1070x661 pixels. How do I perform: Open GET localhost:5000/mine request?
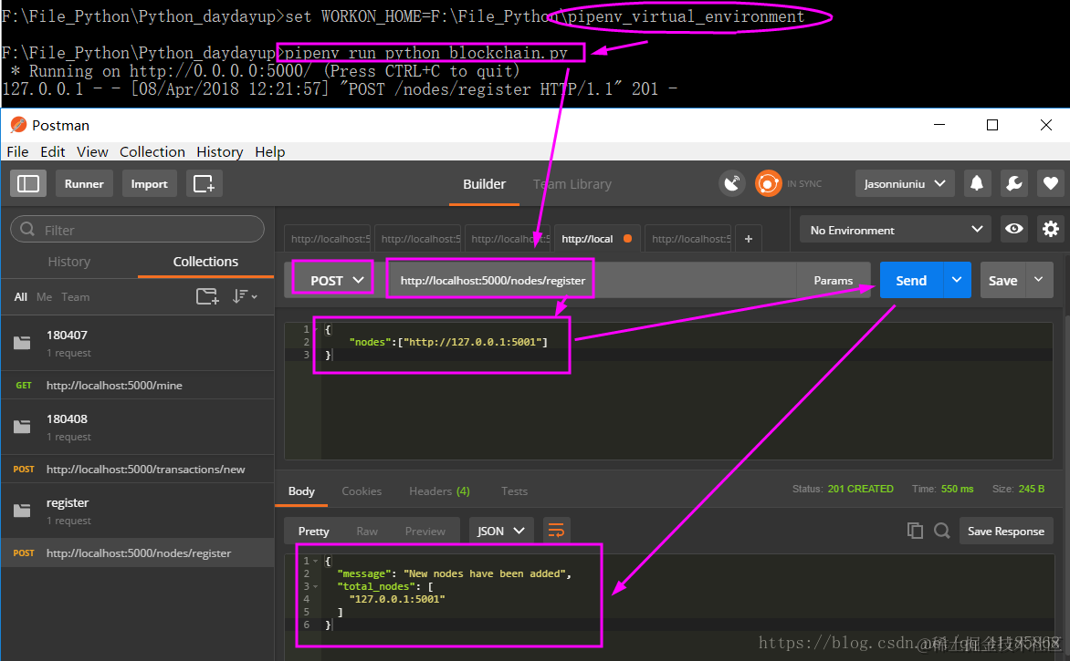pos(138,385)
